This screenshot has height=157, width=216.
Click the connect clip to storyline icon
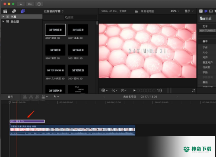[25, 97]
